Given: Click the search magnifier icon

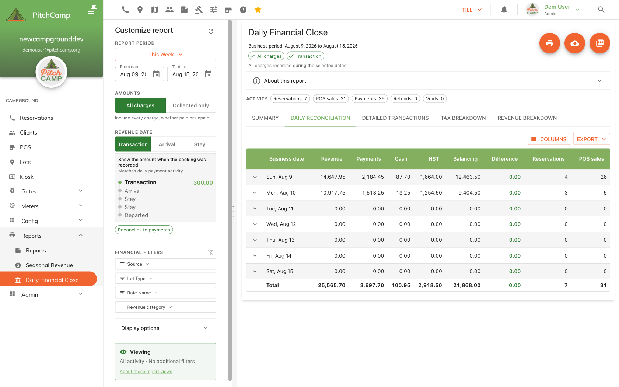Looking at the screenshot, I should 601,10.
